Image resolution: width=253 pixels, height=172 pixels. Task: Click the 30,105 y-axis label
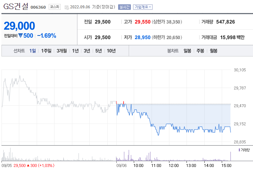point(240,70)
